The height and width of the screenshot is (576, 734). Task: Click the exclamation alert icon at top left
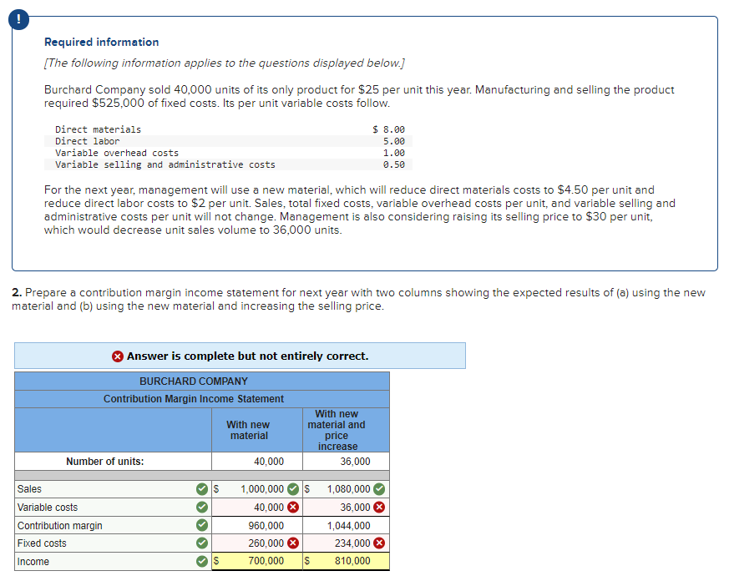click(18, 19)
